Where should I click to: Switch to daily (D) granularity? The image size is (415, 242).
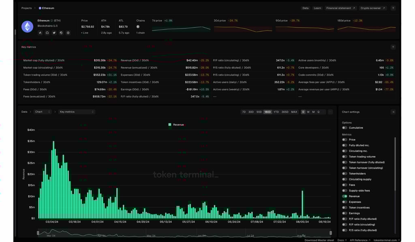pyautogui.click(x=303, y=112)
